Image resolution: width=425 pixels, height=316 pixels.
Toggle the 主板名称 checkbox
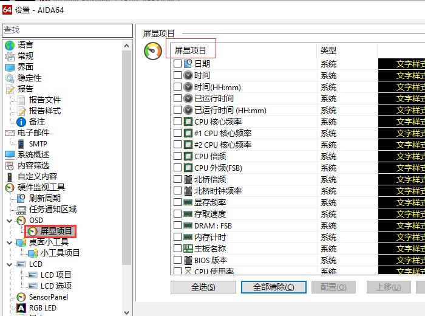[177, 249]
